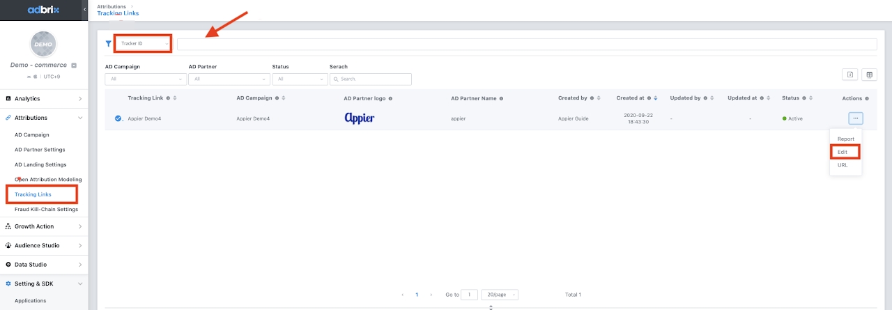Viewport: 892px width, 310px height.
Task: Open Tracking Links in the sidebar
Action: pos(33,194)
